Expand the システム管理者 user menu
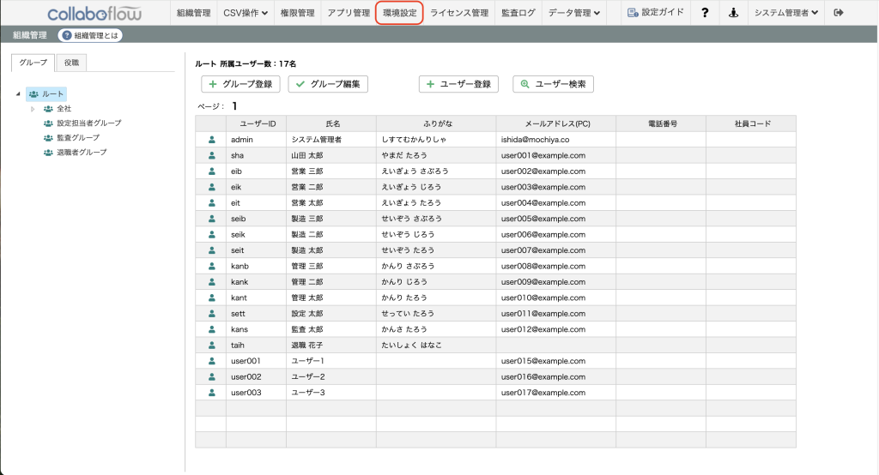This screenshot has height=475, width=879. click(785, 13)
